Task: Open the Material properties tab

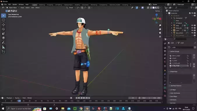Action: click(165, 91)
